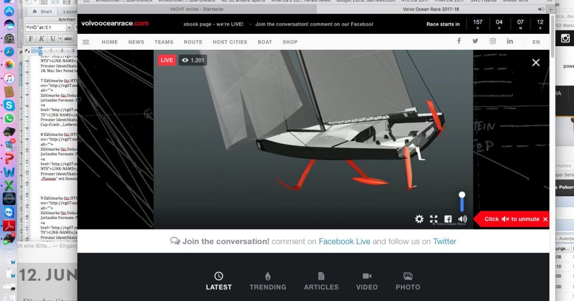Enter fullscreen in the video player
The height and width of the screenshot is (301, 574).
[434, 219]
